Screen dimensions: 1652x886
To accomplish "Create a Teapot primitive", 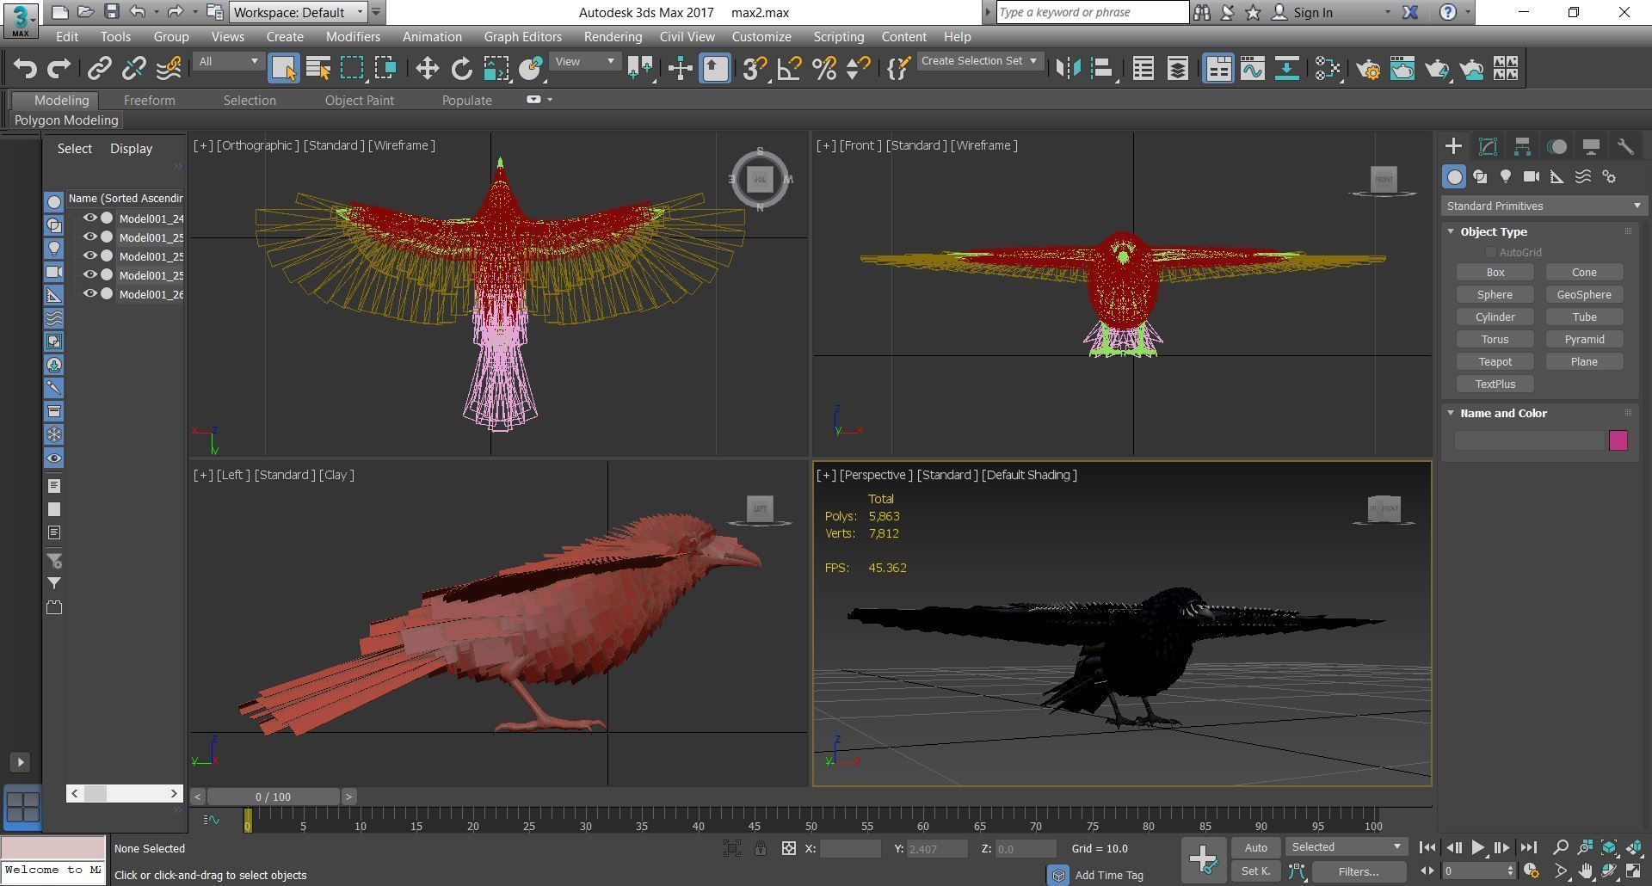I will click(1495, 362).
